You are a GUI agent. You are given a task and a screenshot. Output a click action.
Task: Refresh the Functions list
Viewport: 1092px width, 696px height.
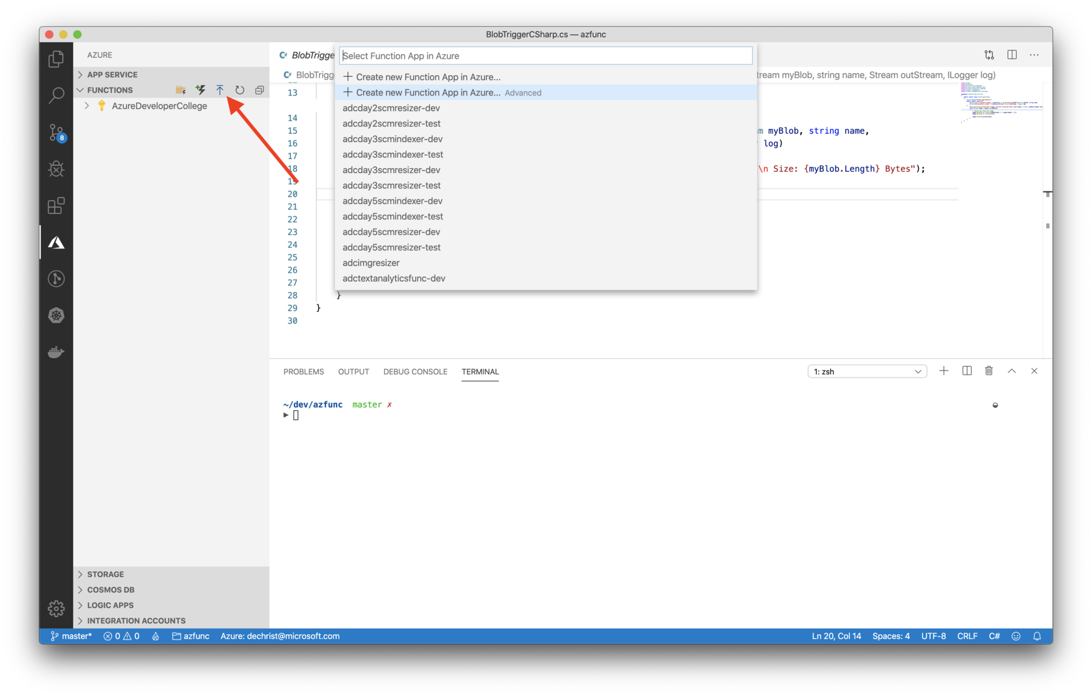(240, 90)
